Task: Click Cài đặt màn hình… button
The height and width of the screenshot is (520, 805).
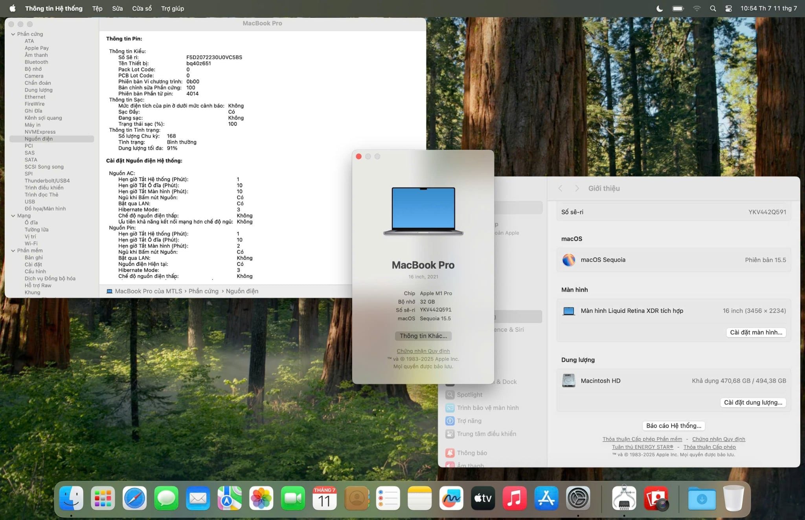Action: click(x=756, y=332)
